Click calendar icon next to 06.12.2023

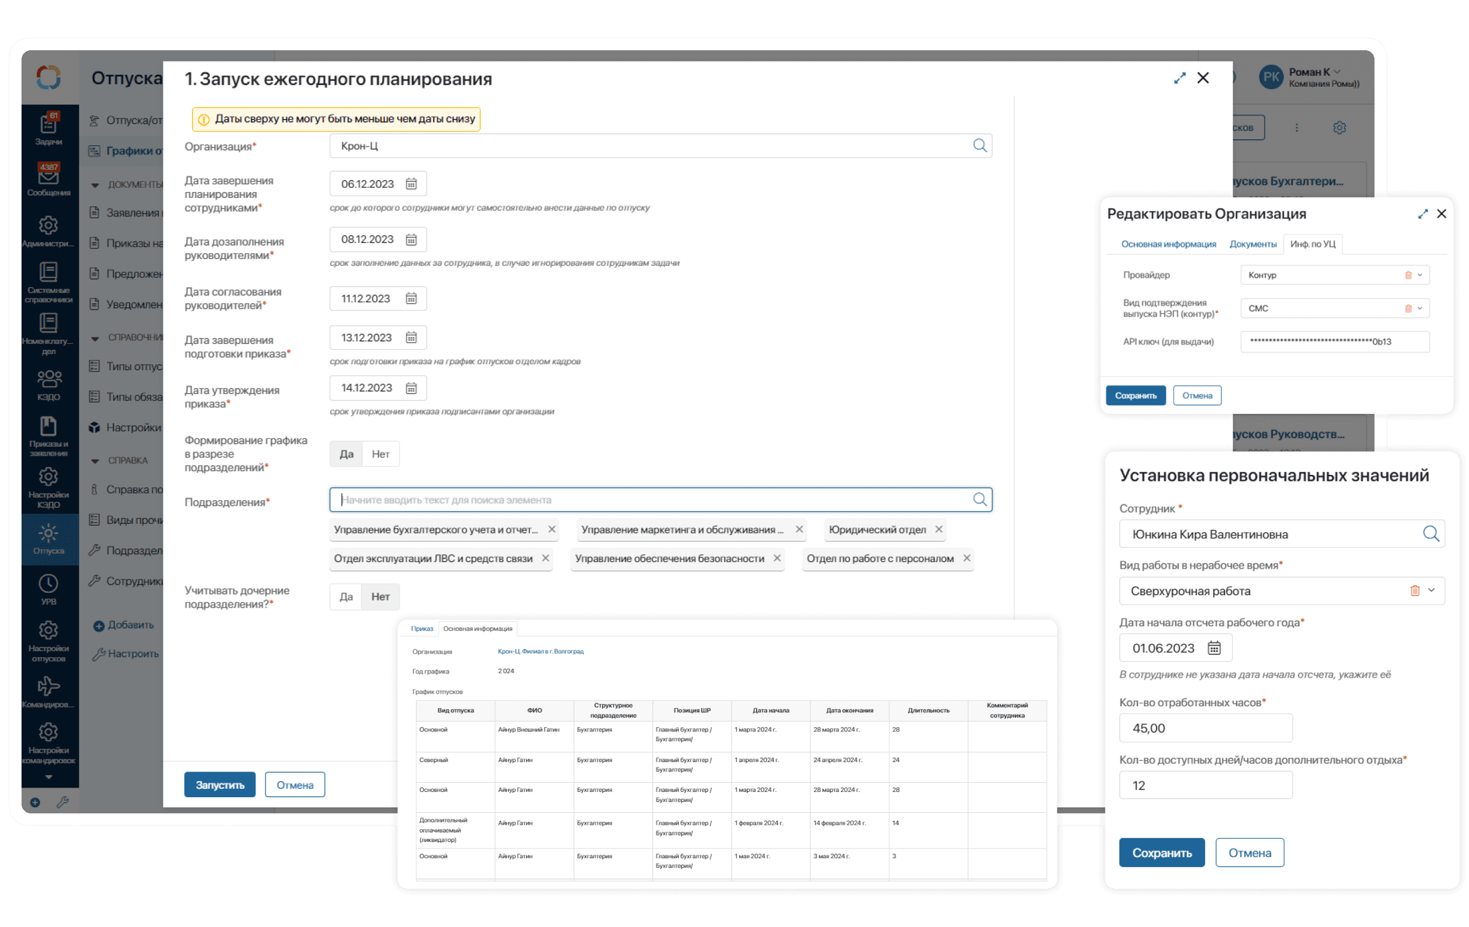click(x=411, y=184)
